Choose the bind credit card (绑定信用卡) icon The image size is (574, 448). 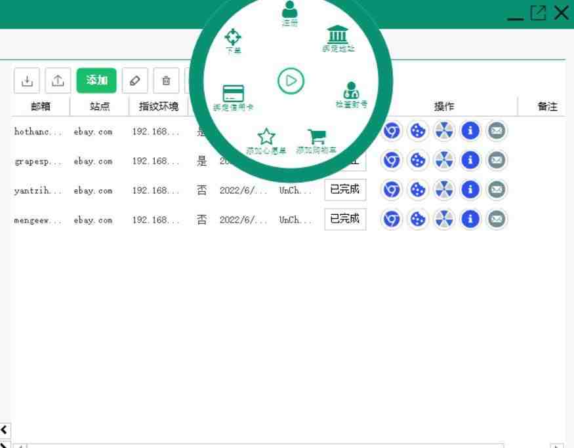[234, 95]
